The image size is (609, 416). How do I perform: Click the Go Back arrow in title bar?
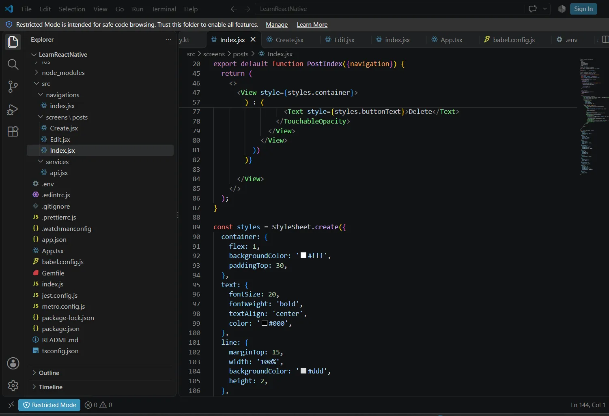(x=234, y=9)
